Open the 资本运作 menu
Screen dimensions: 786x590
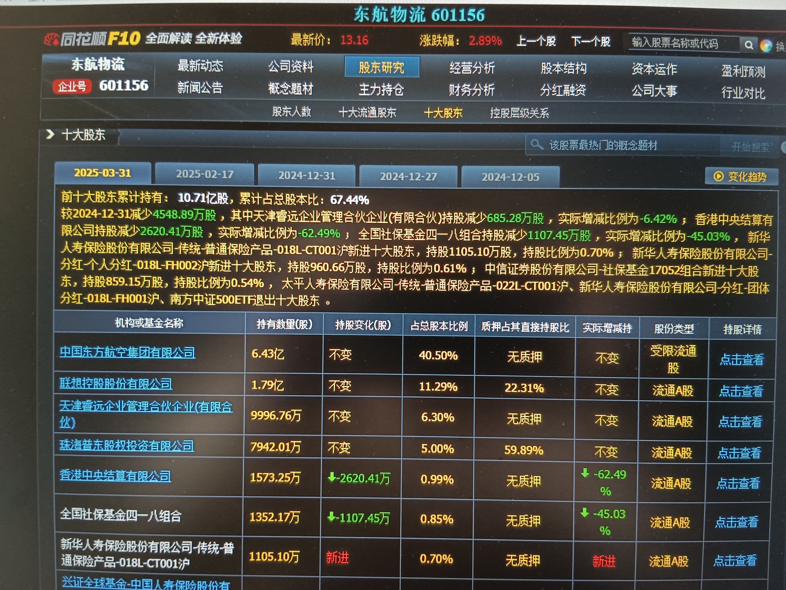tap(654, 69)
